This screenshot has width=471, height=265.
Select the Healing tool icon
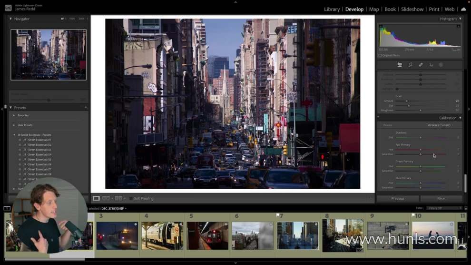pyautogui.click(x=421, y=65)
